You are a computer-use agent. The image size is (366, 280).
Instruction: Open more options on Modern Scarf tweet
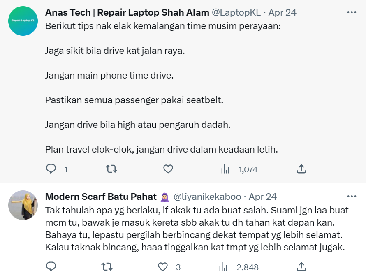click(x=352, y=196)
